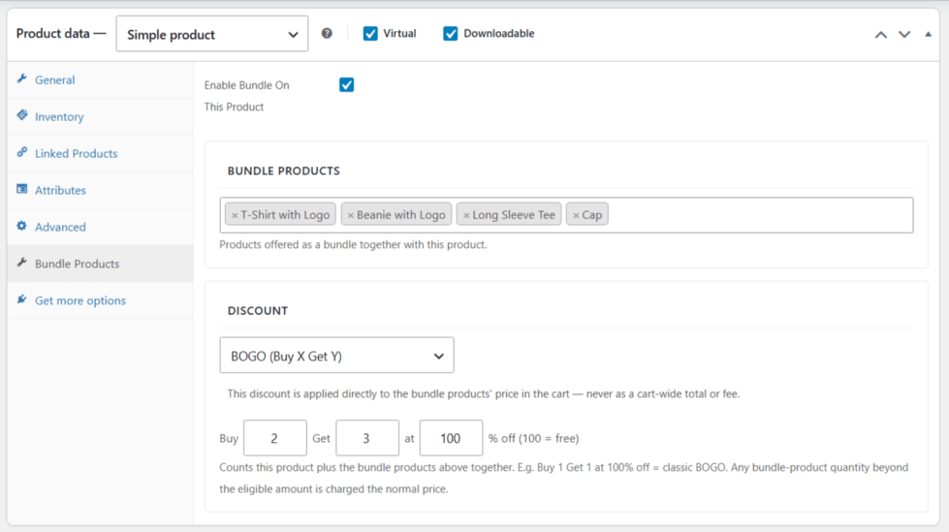
Task: Move Product data panel up
Action: [880, 35]
